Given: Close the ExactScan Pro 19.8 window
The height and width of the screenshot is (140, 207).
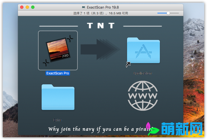Looking at the screenshot, I should coord(22,7).
